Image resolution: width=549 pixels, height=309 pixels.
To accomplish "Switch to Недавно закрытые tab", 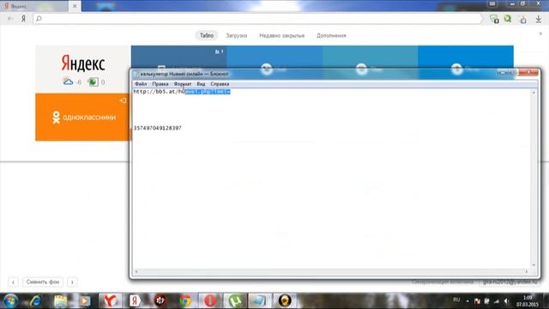I will tap(282, 35).
